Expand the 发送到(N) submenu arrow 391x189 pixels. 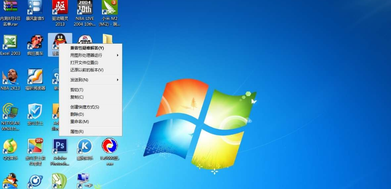pyautogui.click(x=118, y=80)
